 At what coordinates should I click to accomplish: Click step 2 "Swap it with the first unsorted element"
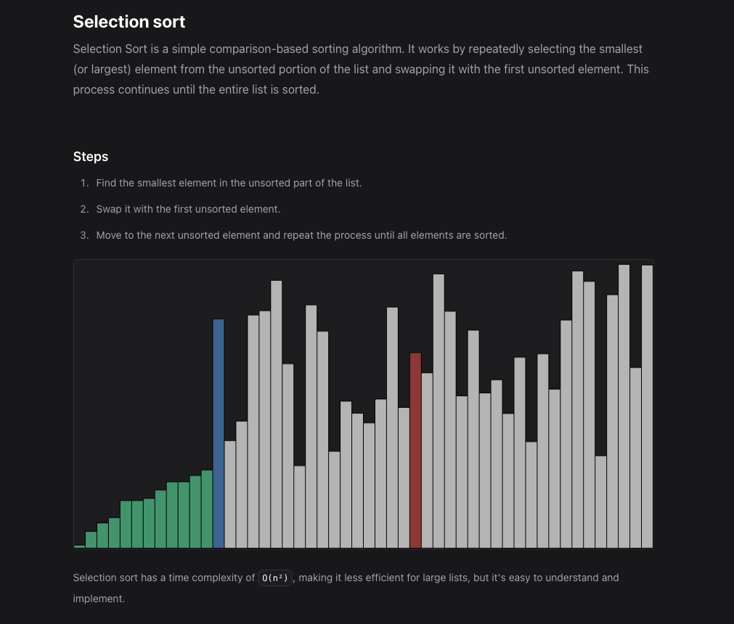[x=188, y=209]
